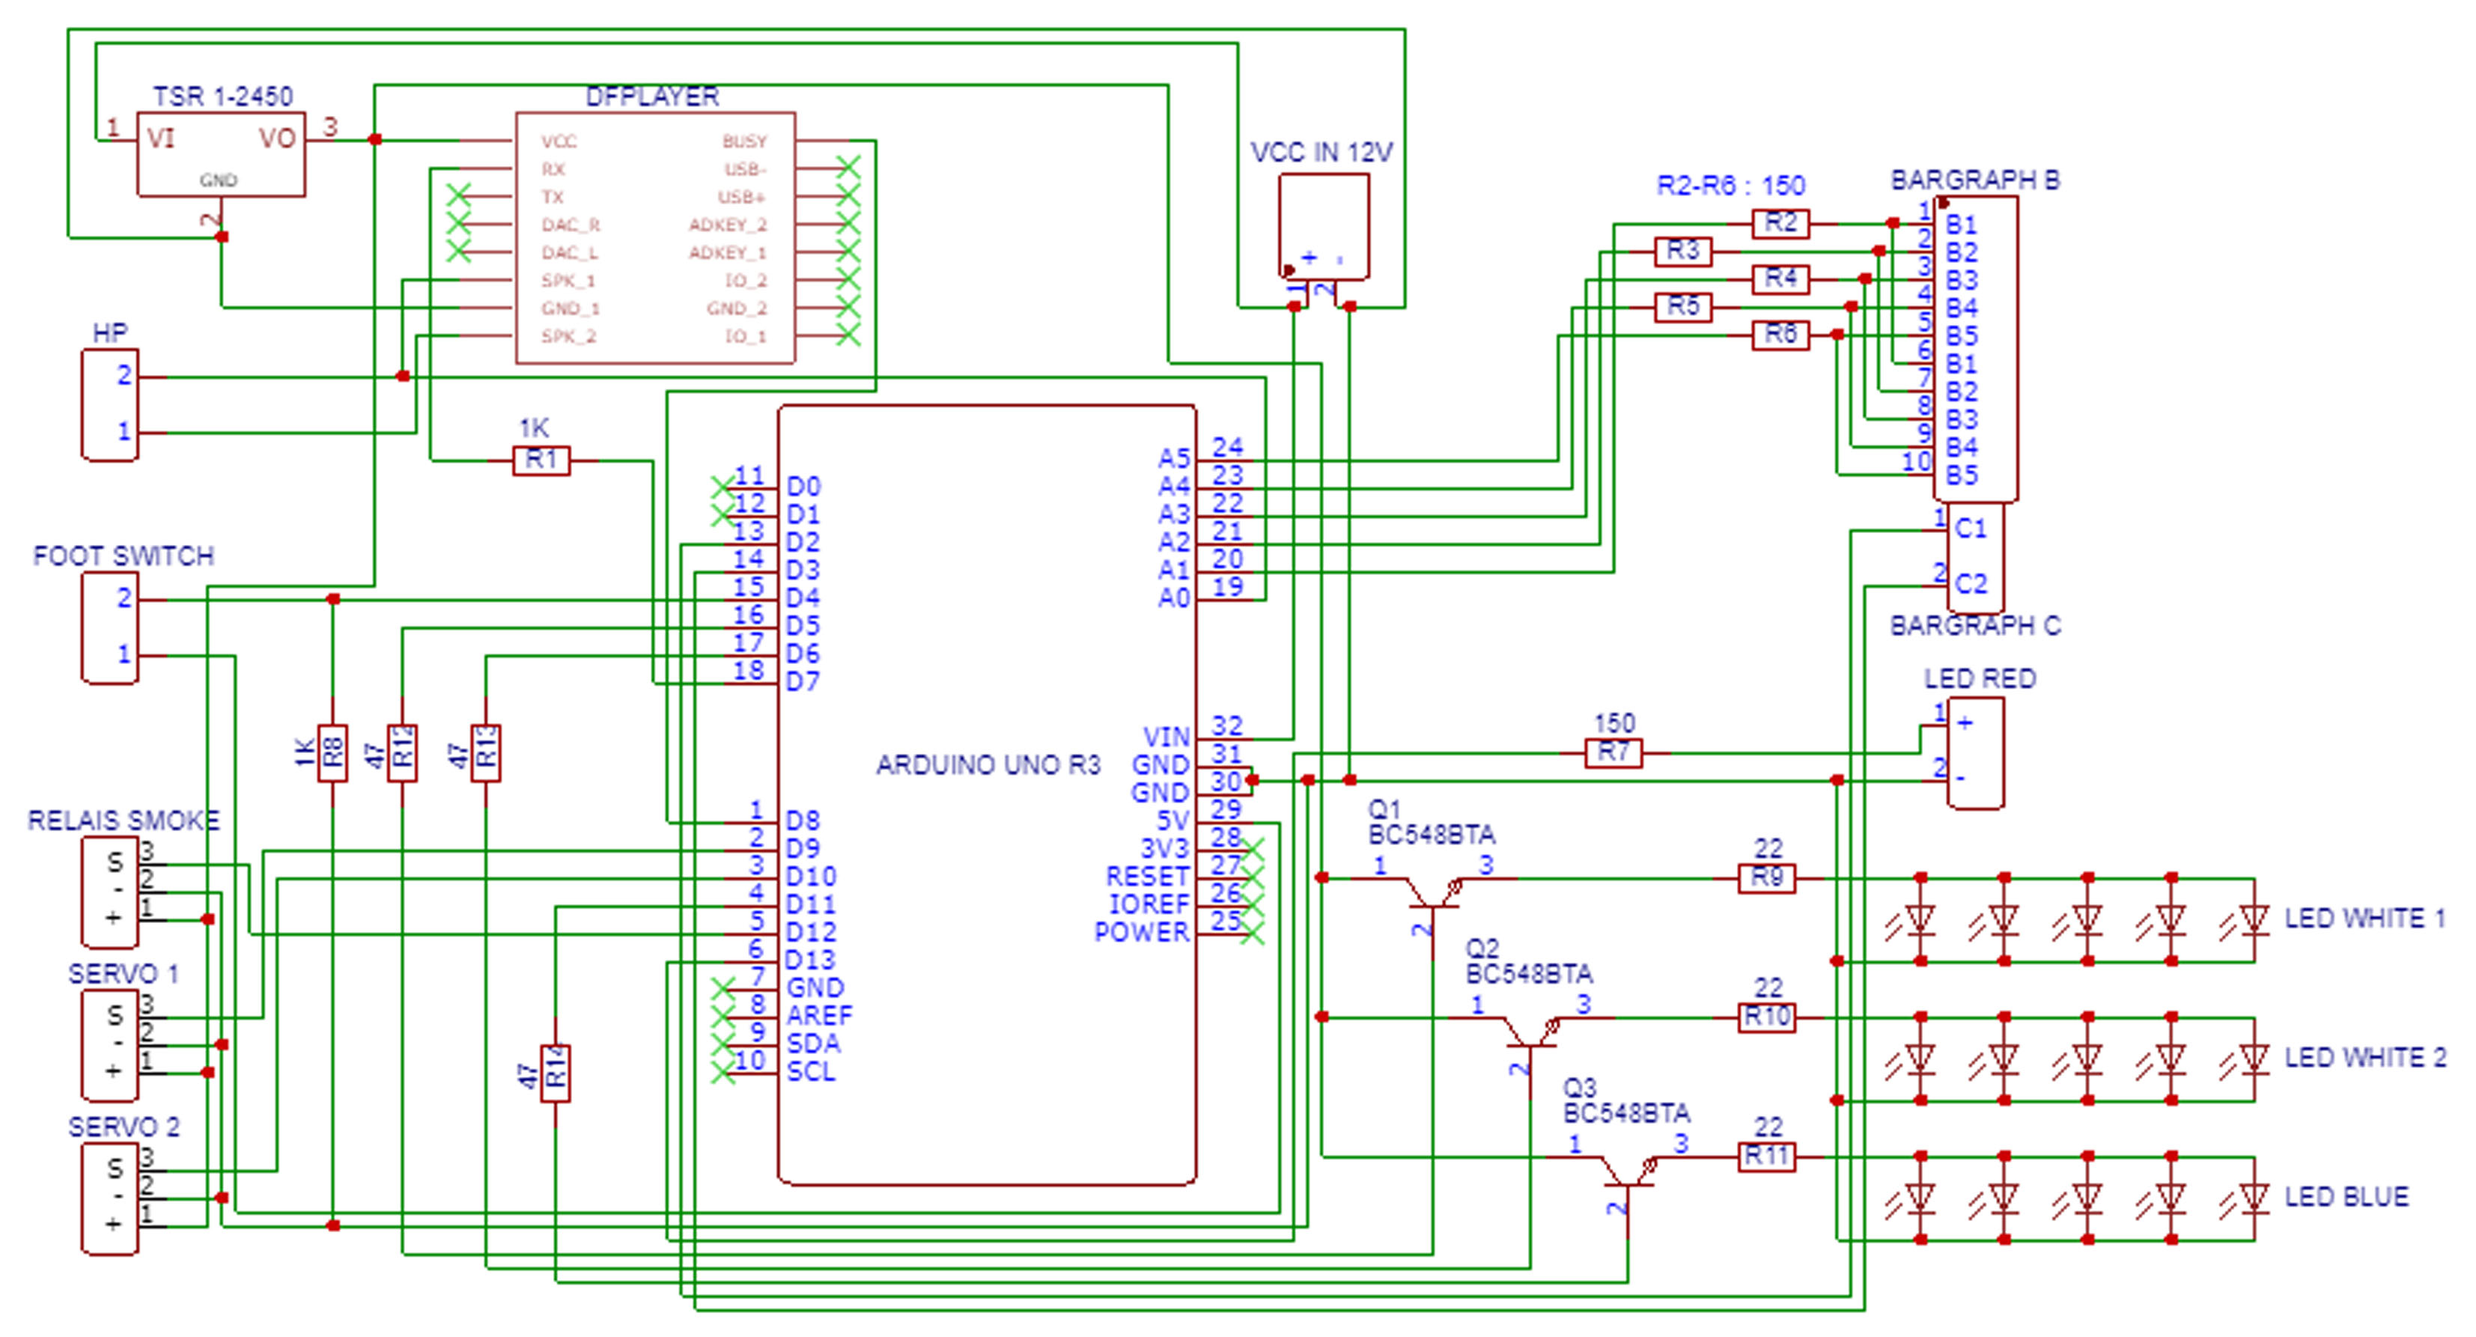Select the BARGRAPH B component
Screen dimensions: 2476x1337
[x=1975, y=348]
